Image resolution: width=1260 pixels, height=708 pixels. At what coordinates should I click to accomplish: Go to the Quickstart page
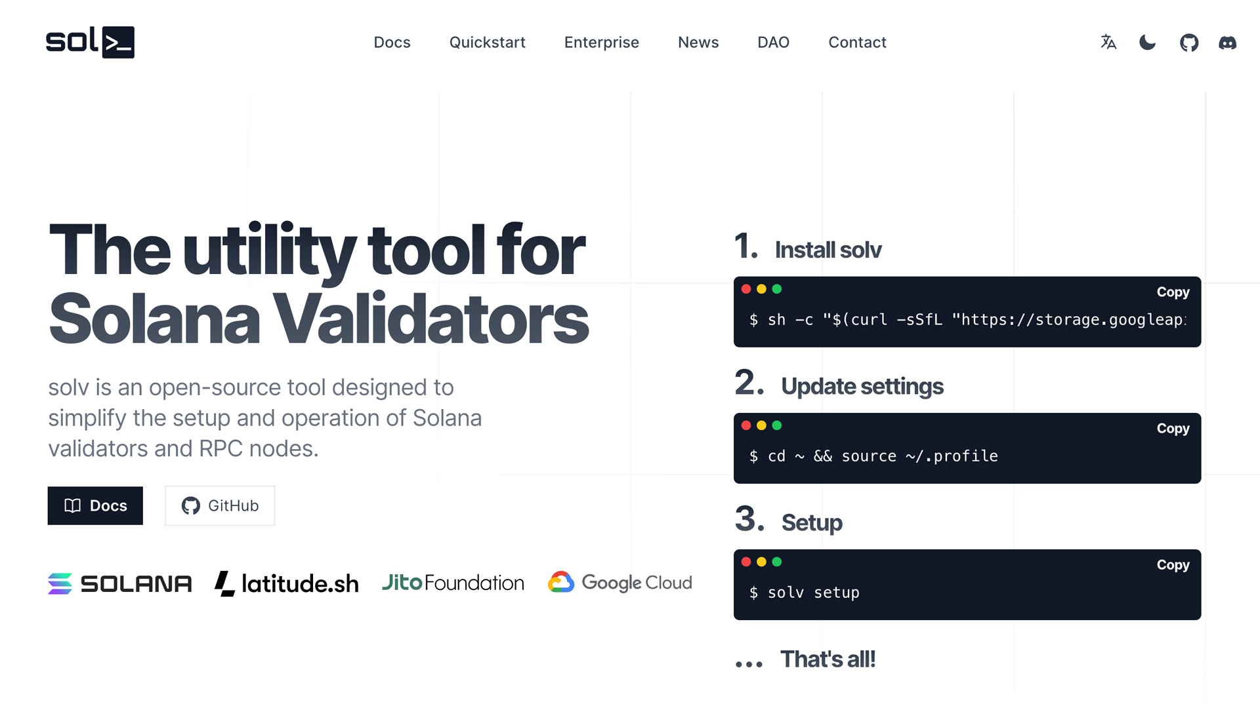point(487,43)
